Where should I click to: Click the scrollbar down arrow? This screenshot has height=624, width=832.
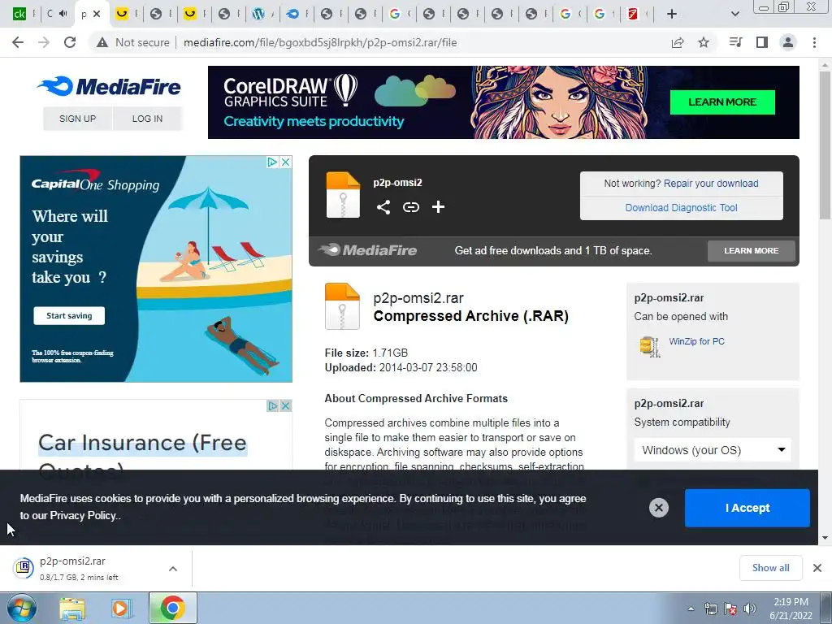825,538
